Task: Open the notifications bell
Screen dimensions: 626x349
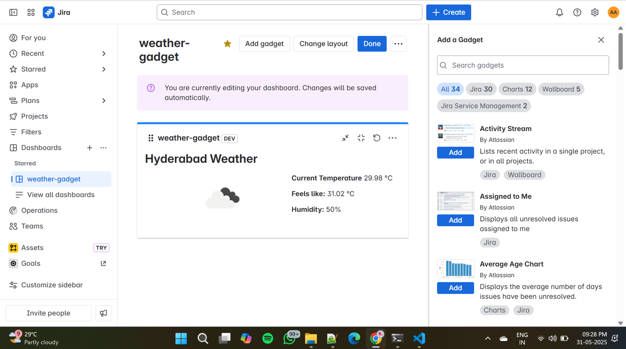Action: (x=559, y=12)
